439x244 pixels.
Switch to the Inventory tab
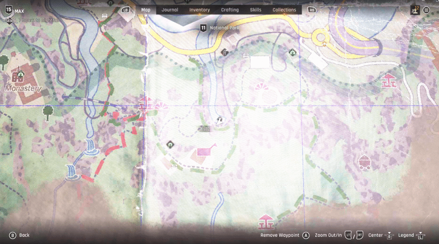199,10
